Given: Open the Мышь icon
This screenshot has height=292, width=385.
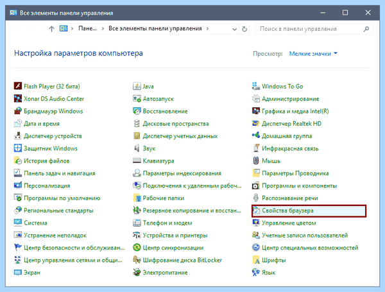Looking at the screenshot, I should pyautogui.click(x=256, y=160).
